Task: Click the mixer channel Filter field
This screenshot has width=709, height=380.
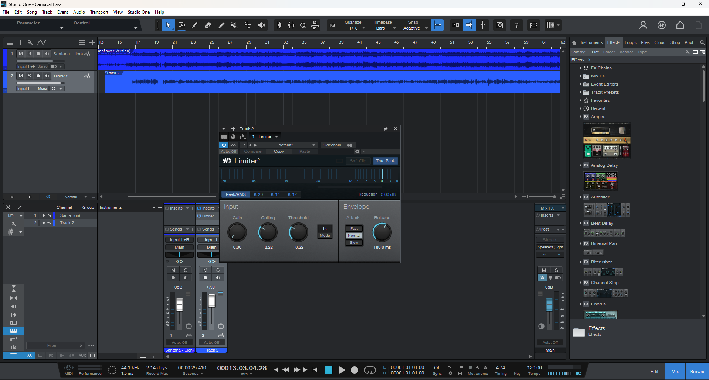Action: pos(55,345)
